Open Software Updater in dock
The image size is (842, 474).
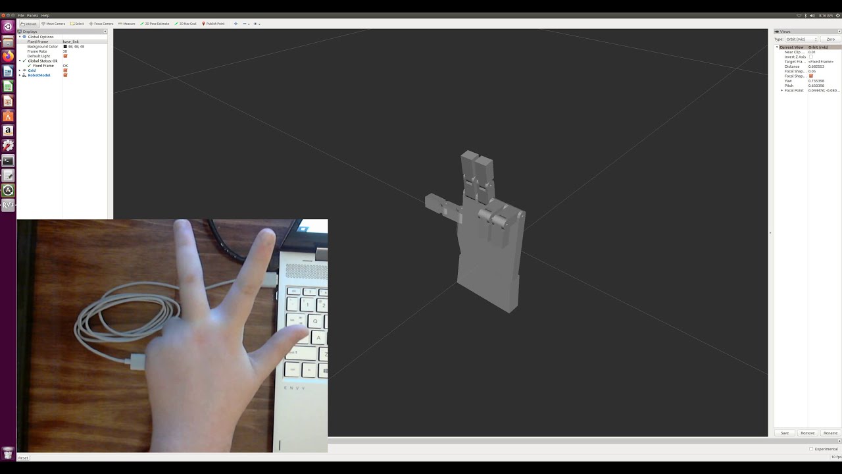[8, 190]
